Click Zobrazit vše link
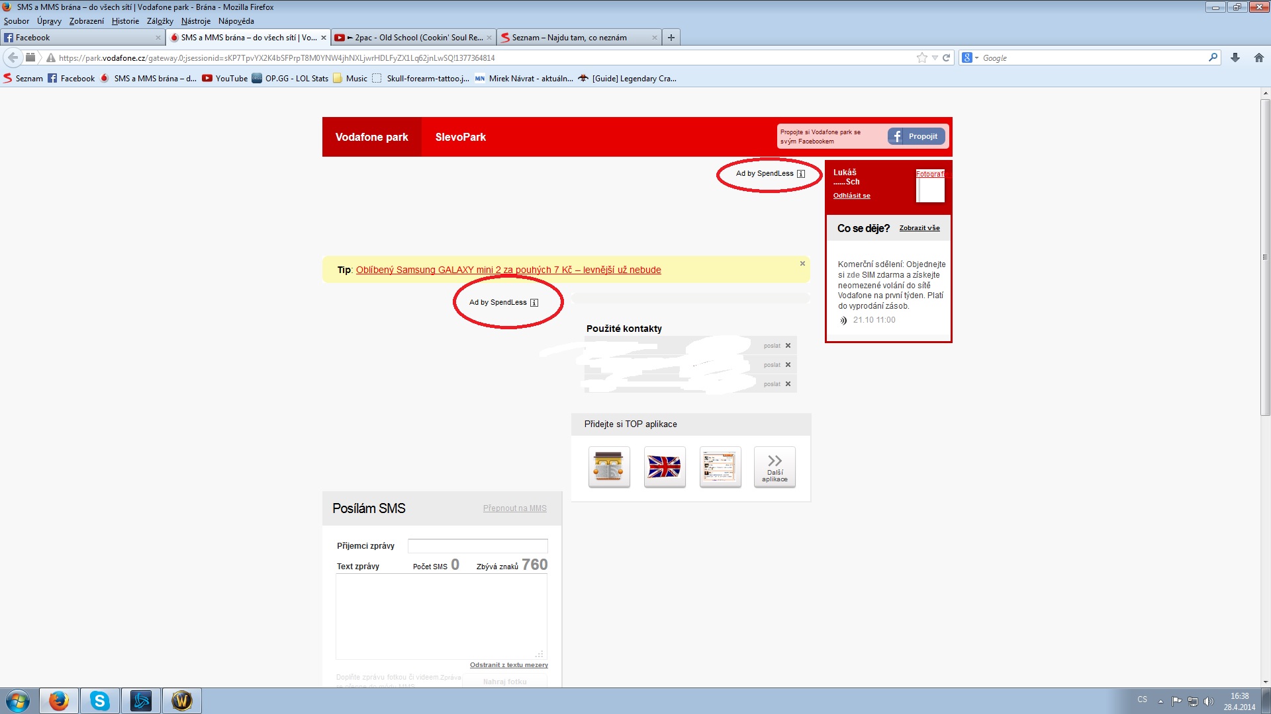1271x714 pixels. click(x=919, y=228)
